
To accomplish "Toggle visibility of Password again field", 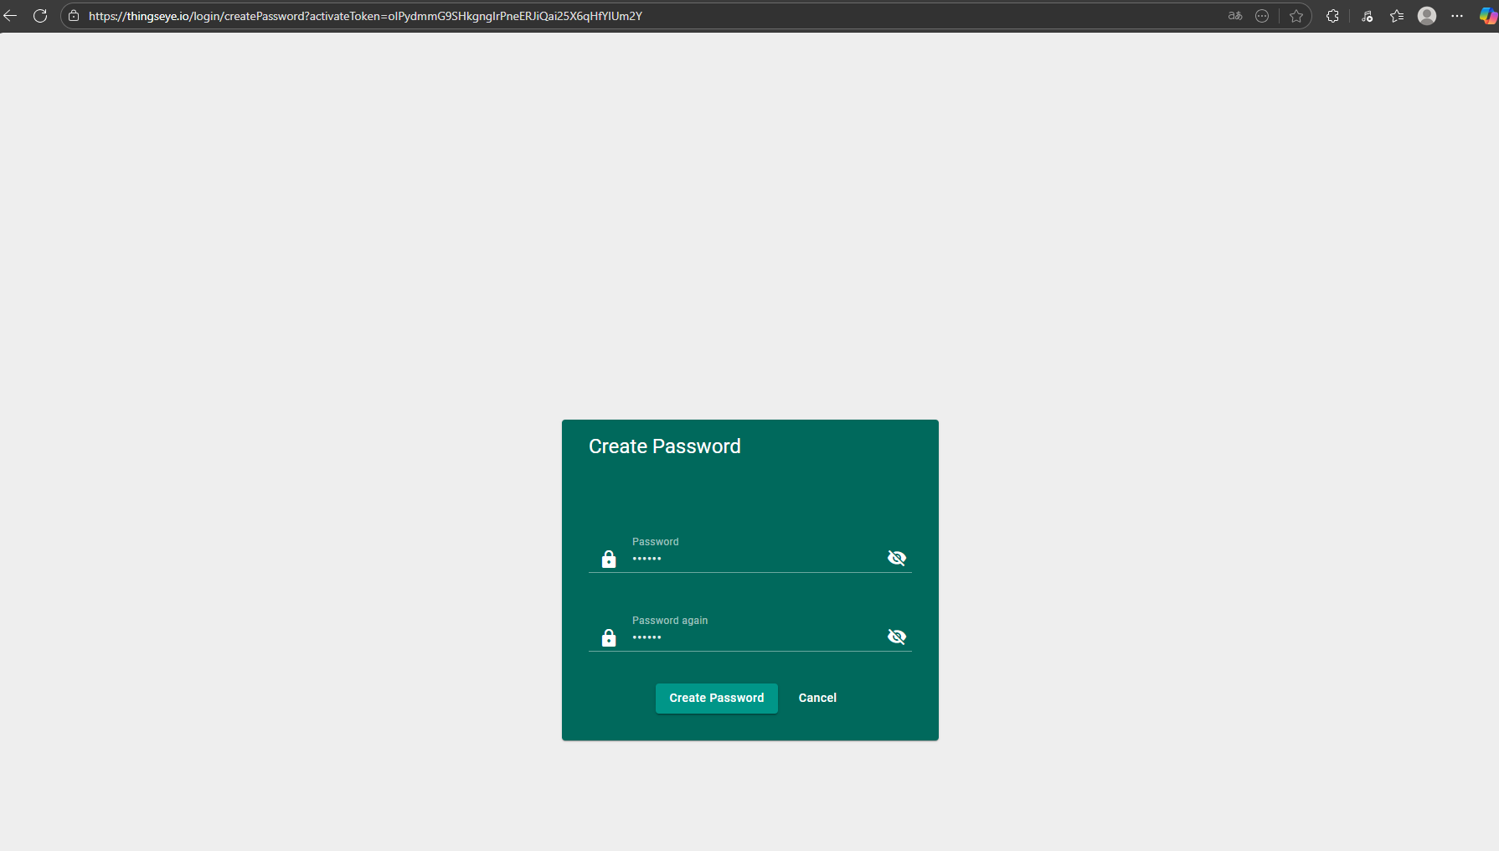I will [896, 637].
